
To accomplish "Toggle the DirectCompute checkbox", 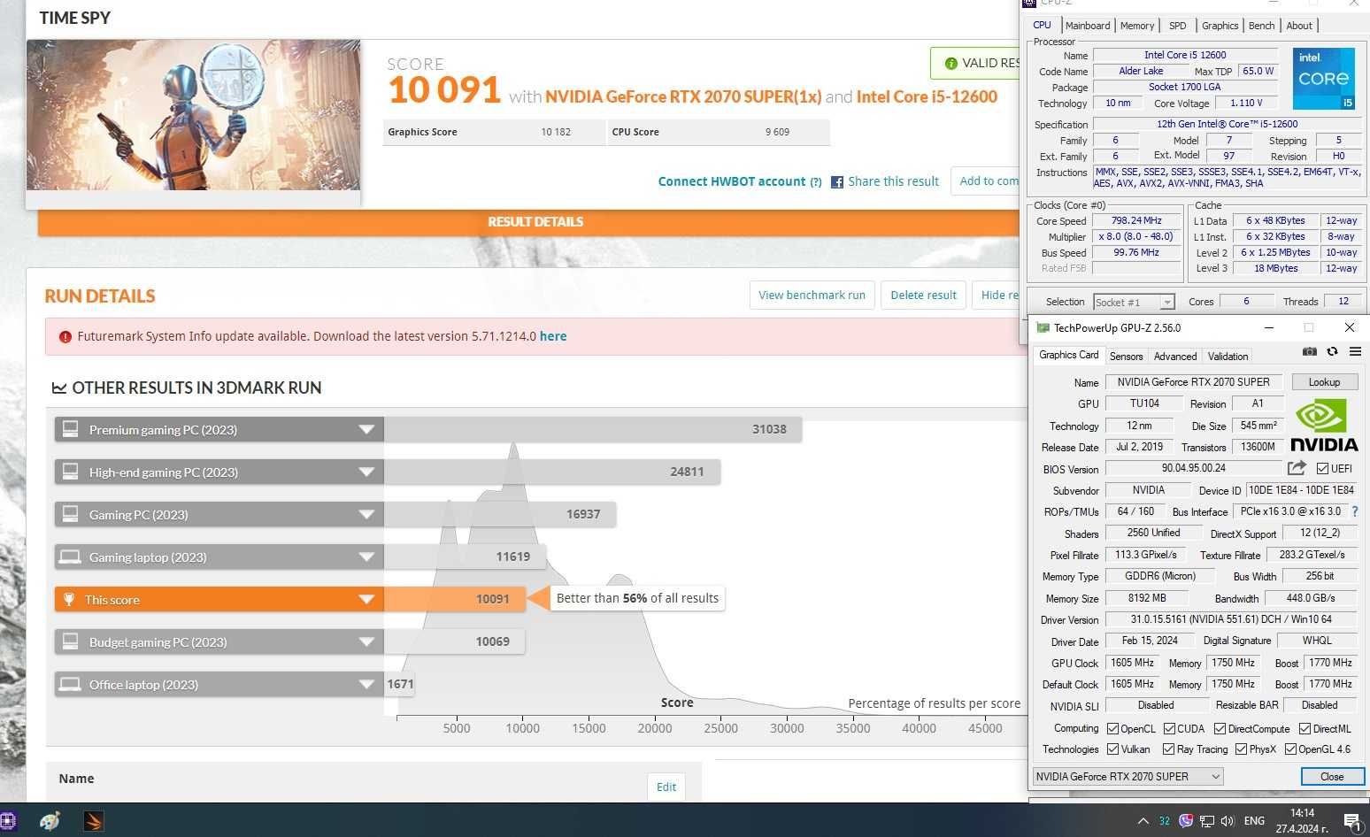I will click(x=1220, y=729).
